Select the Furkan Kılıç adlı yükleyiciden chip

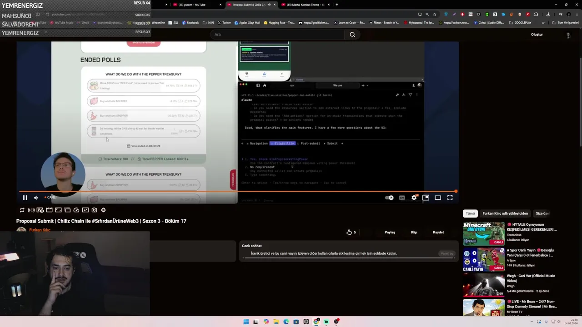[505, 213]
